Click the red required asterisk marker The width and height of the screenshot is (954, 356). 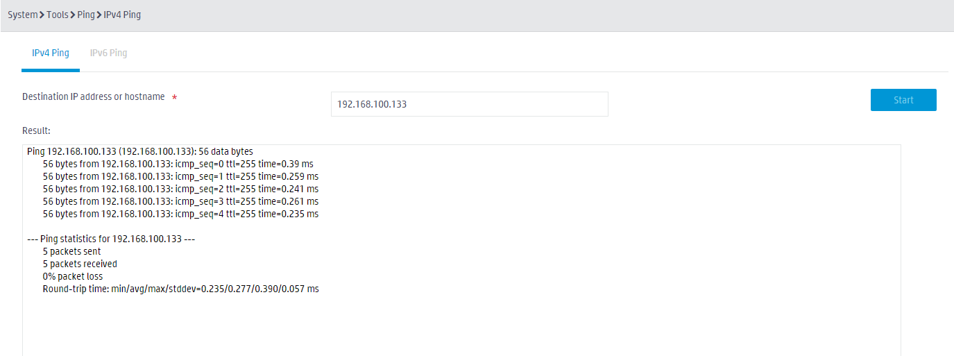(174, 98)
